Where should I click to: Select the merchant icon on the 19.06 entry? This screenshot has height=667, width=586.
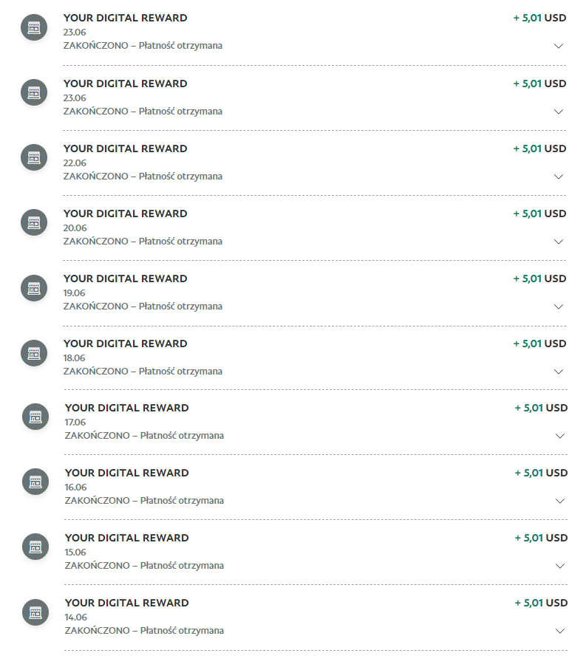coord(33,287)
